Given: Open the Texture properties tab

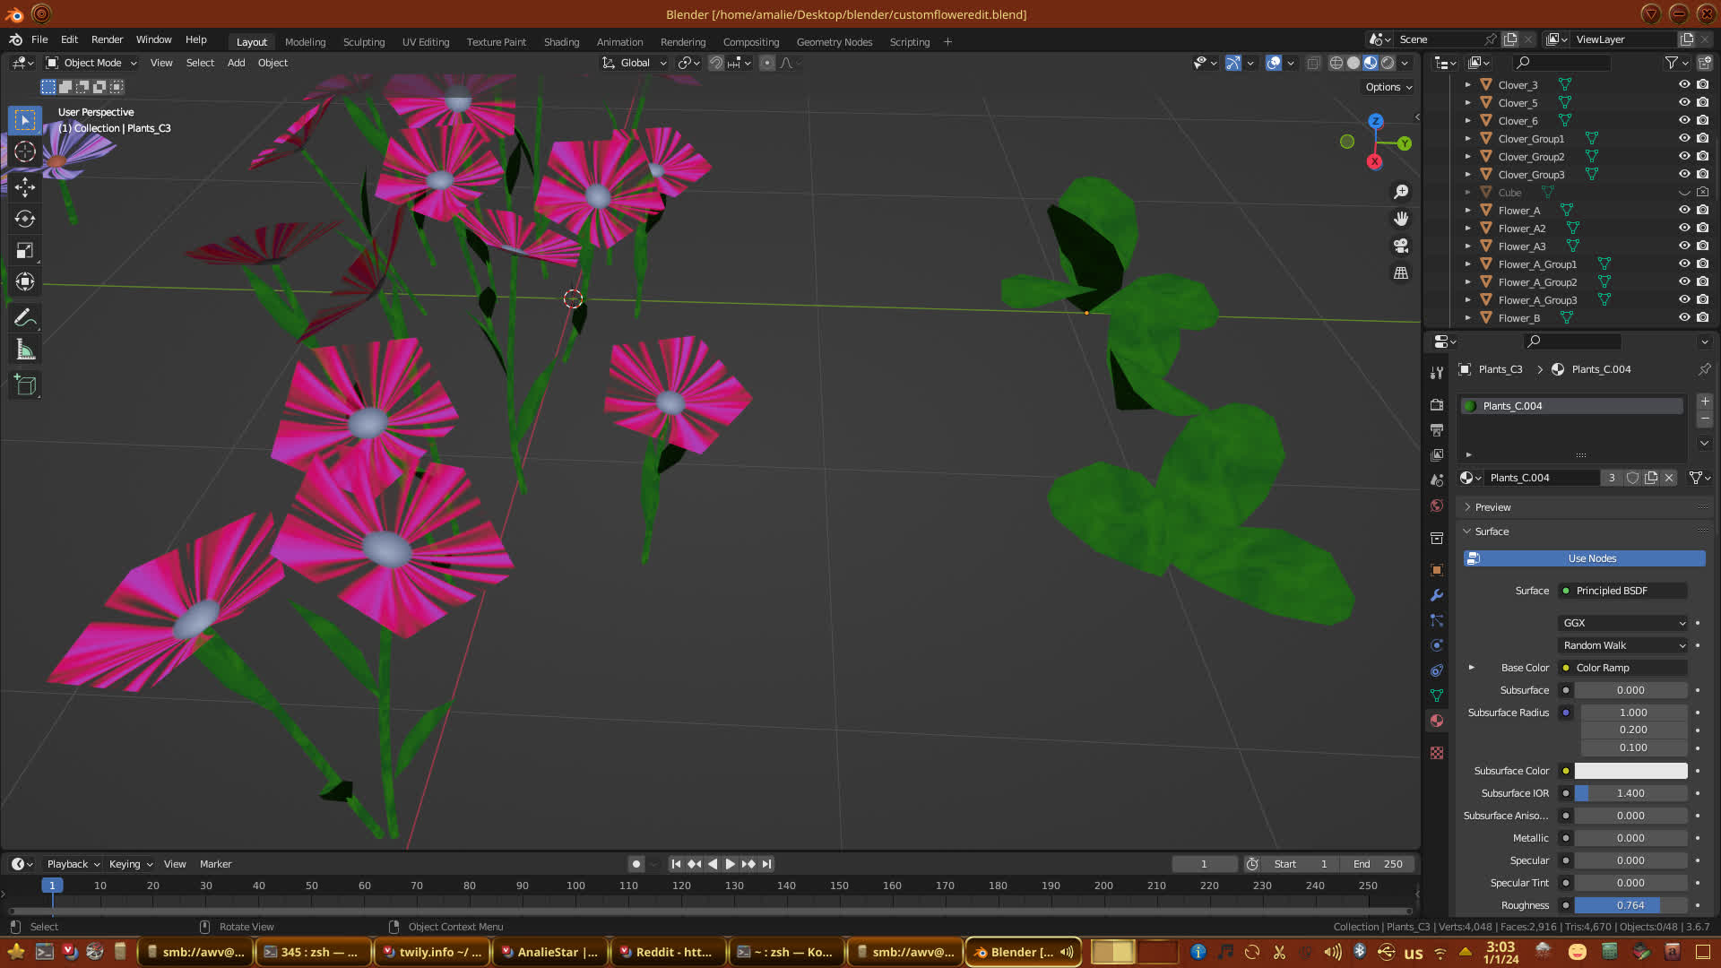Looking at the screenshot, I should 1437,753.
